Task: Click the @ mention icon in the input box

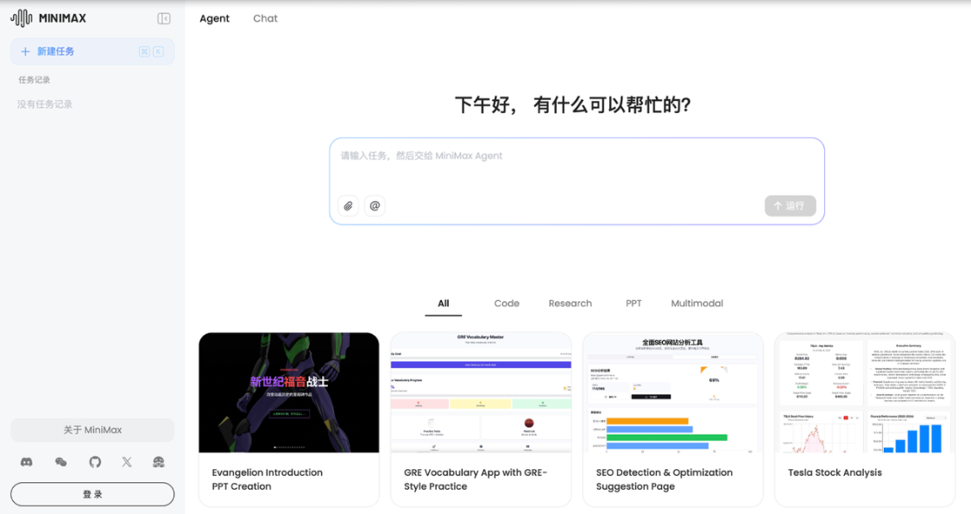Action: (374, 205)
